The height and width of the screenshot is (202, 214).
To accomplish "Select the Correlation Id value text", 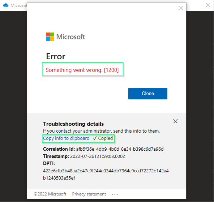I will point(120,149).
